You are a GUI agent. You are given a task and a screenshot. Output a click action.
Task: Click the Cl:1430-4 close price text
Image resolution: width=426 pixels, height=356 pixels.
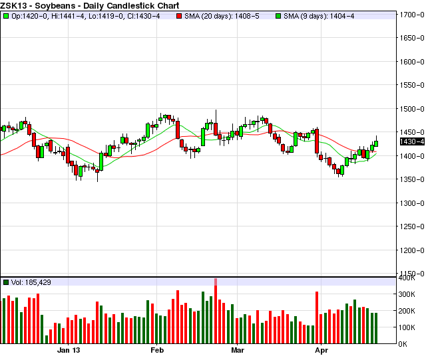(144, 17)
